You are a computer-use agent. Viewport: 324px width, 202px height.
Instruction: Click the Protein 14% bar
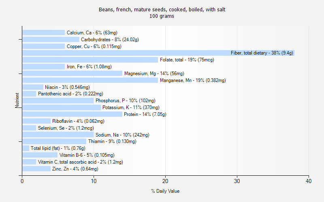point(72,114)
